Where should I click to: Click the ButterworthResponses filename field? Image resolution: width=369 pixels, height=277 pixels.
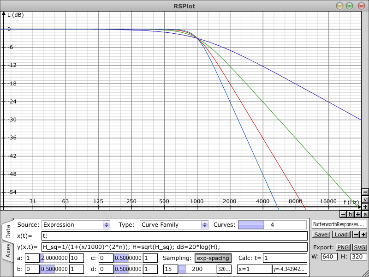(x=339, y=224)
